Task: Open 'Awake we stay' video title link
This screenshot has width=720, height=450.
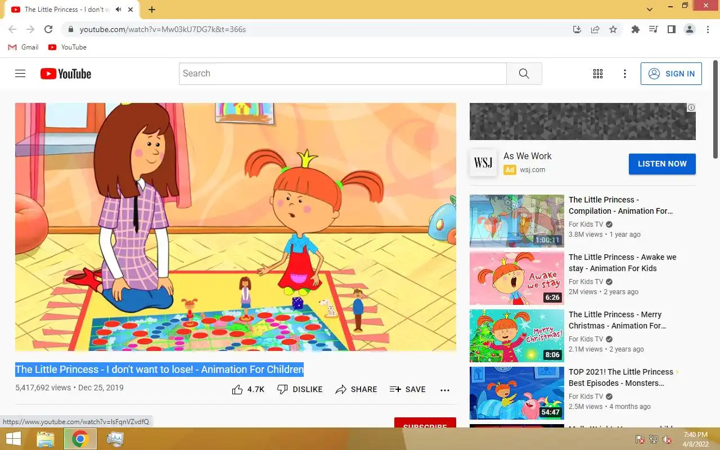Action: point(623,263)
